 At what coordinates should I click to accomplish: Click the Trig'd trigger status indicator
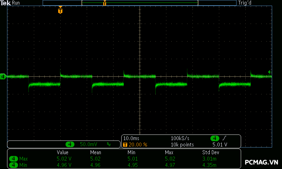coord(245,3)
